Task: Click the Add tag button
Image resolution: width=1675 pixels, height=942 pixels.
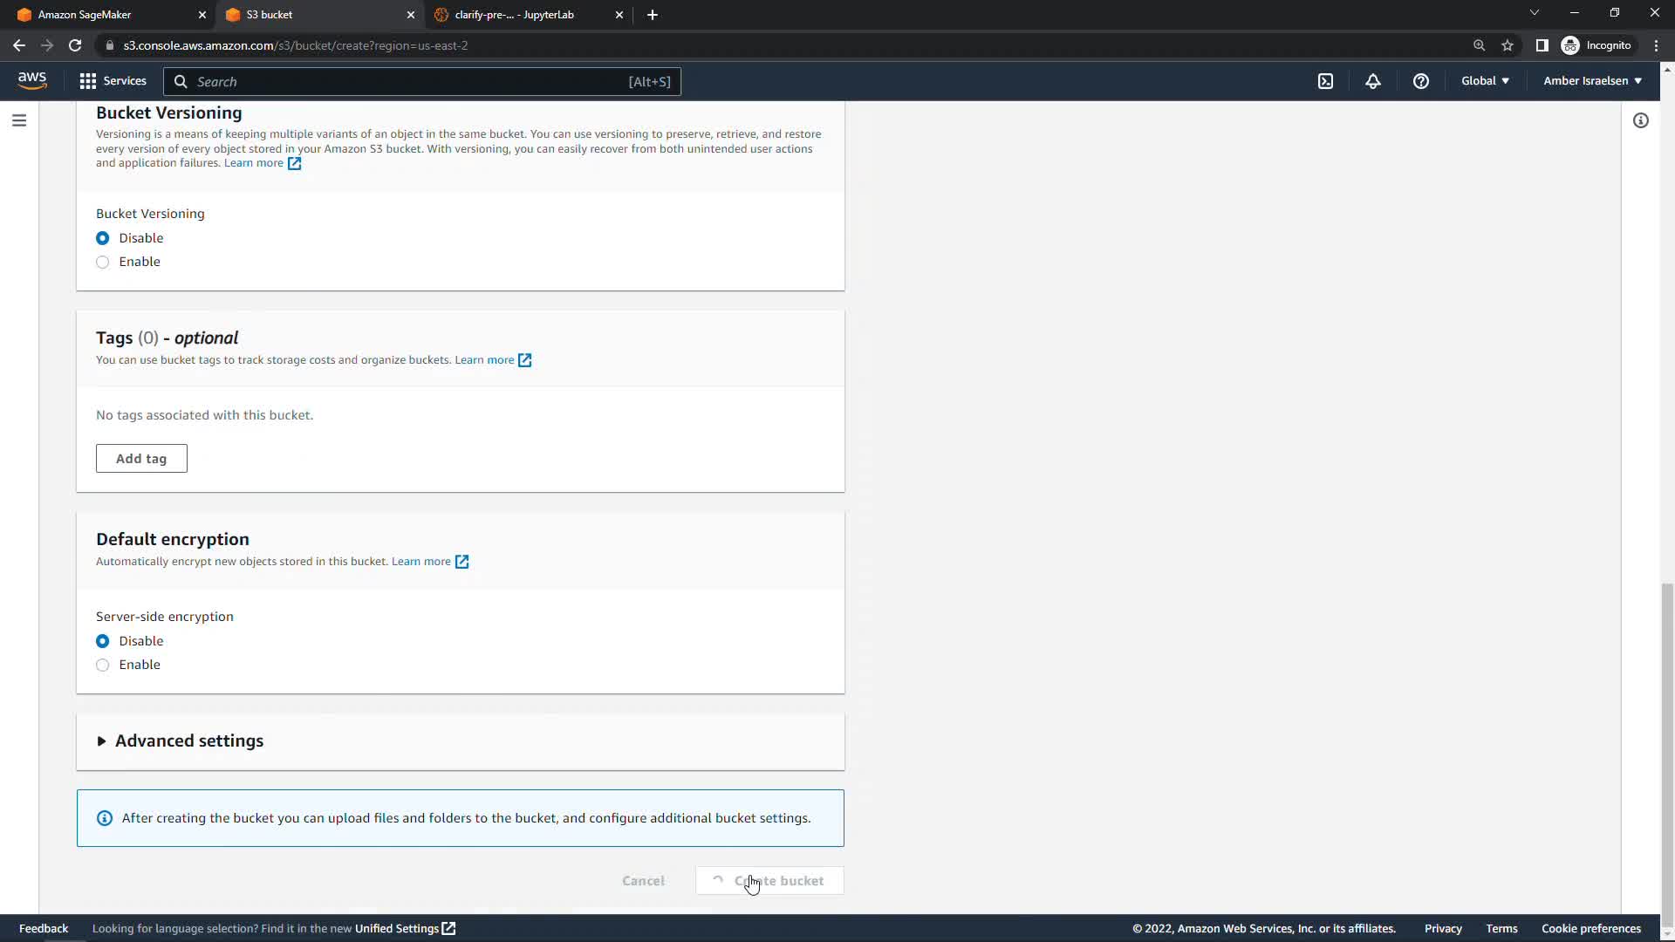Action: (x=141, y=459)
